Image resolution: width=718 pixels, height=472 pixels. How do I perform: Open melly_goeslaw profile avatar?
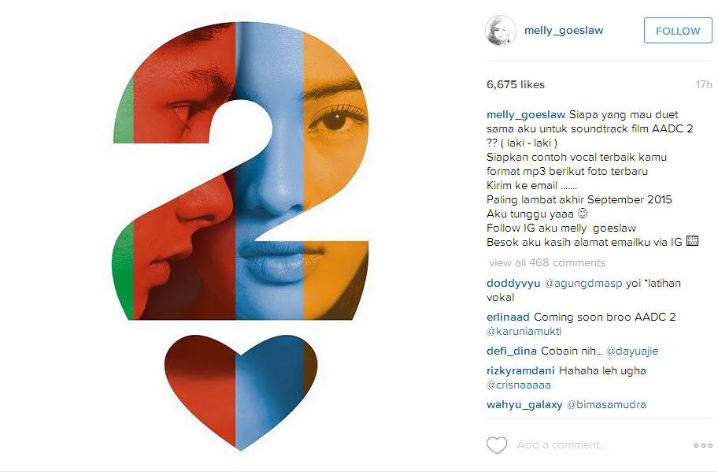[x=501, y=31]
